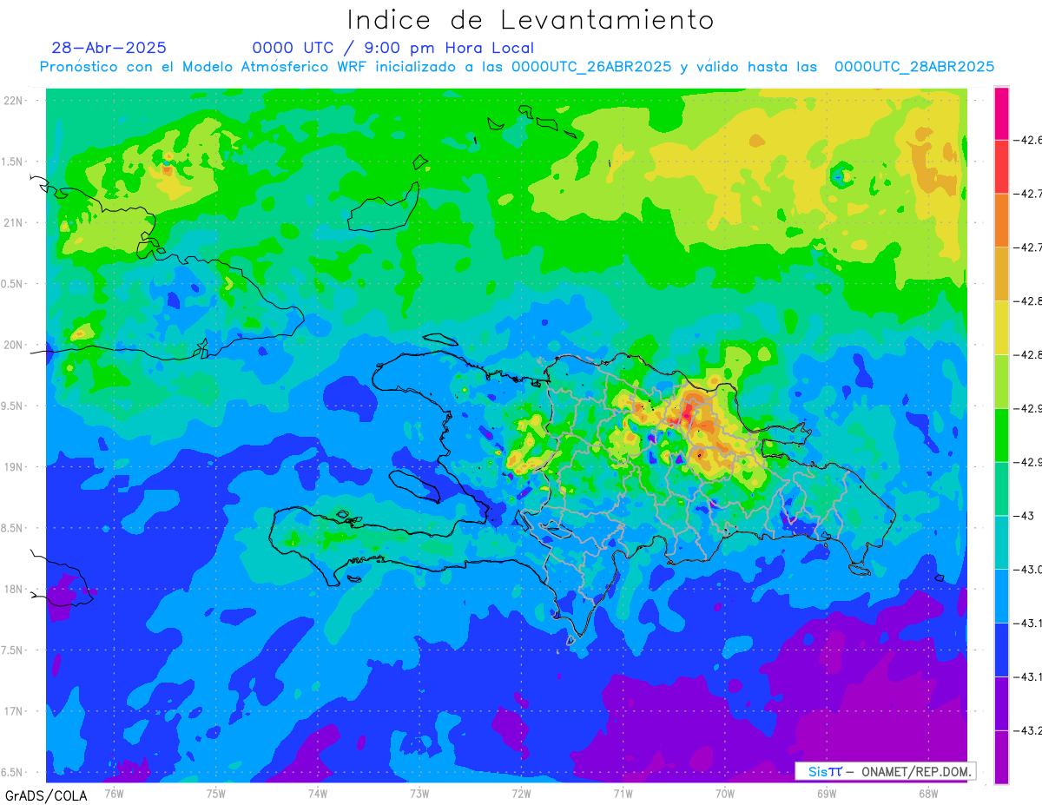Click the 17N latitude label
Viewport: 1042px width, 805px height.
(14, 711)
